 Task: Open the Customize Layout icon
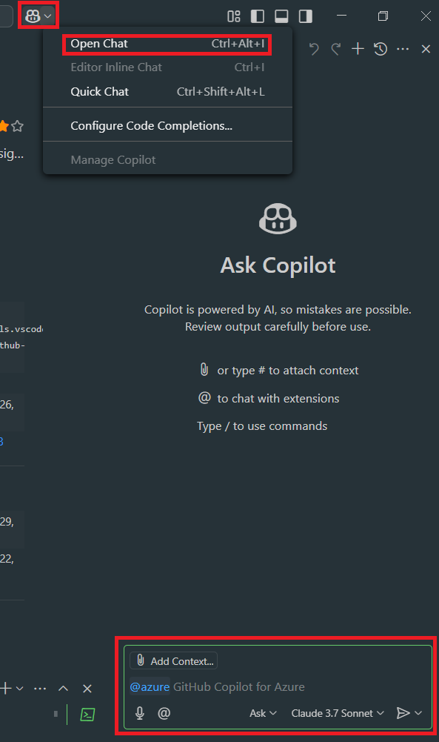(x=234, y=16)
